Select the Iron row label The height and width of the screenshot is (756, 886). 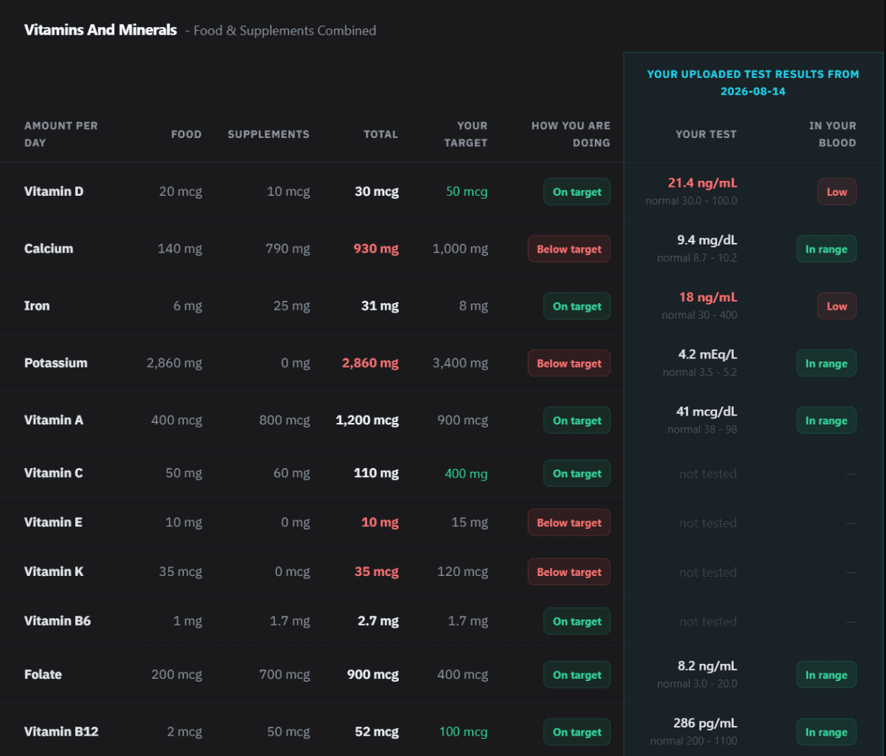(x=37, y=306)
